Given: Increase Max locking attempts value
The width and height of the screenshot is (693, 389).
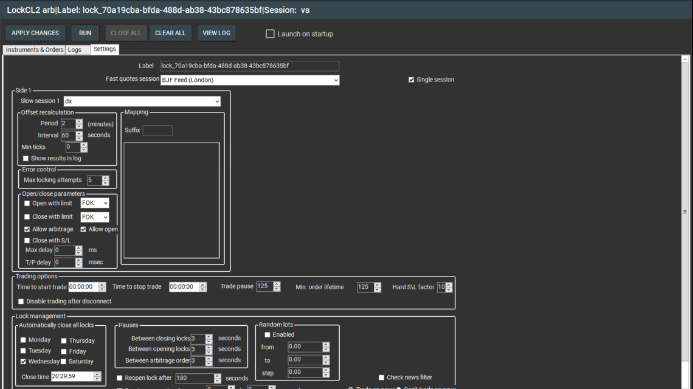Looking at the screenshot, I should pyautogui.click(x=105, y=177).
